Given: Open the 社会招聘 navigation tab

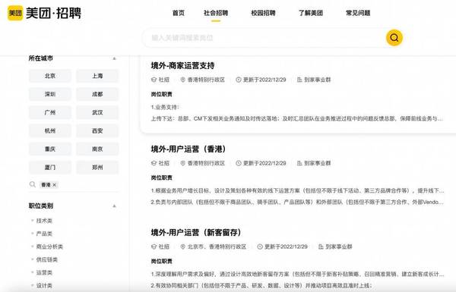Looking at the screenshot, I should 216,13.
